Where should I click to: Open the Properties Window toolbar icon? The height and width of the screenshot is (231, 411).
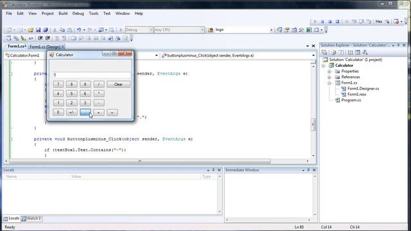coord(287,30)
